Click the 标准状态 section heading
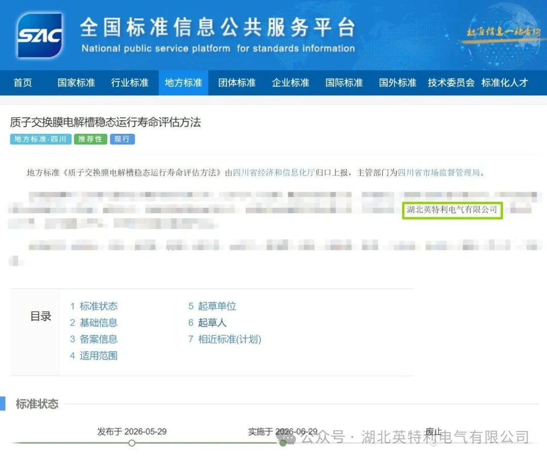Image resolution: width=547 pixels, height=459 pixels. click(x=37, y=404)
